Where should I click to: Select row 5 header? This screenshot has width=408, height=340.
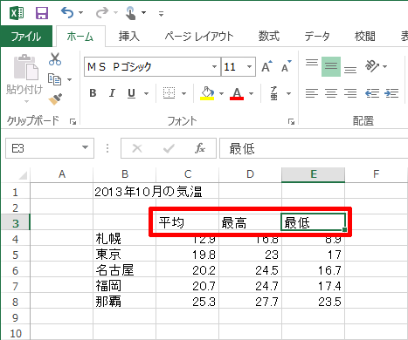tap(15, 255)
